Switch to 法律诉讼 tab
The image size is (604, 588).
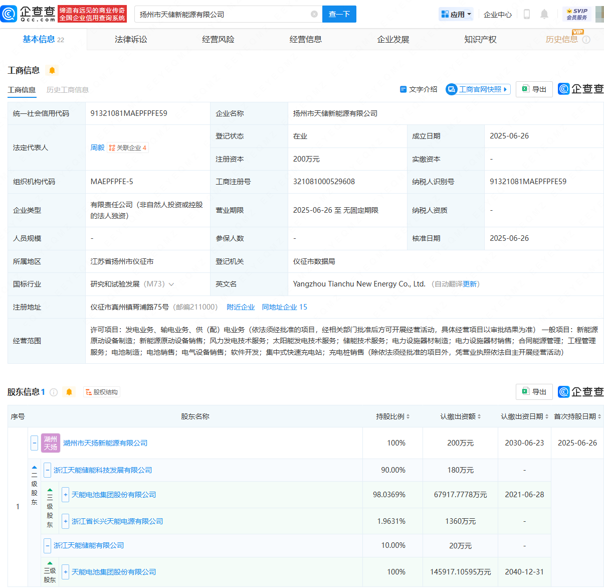(x=131, y=39)
